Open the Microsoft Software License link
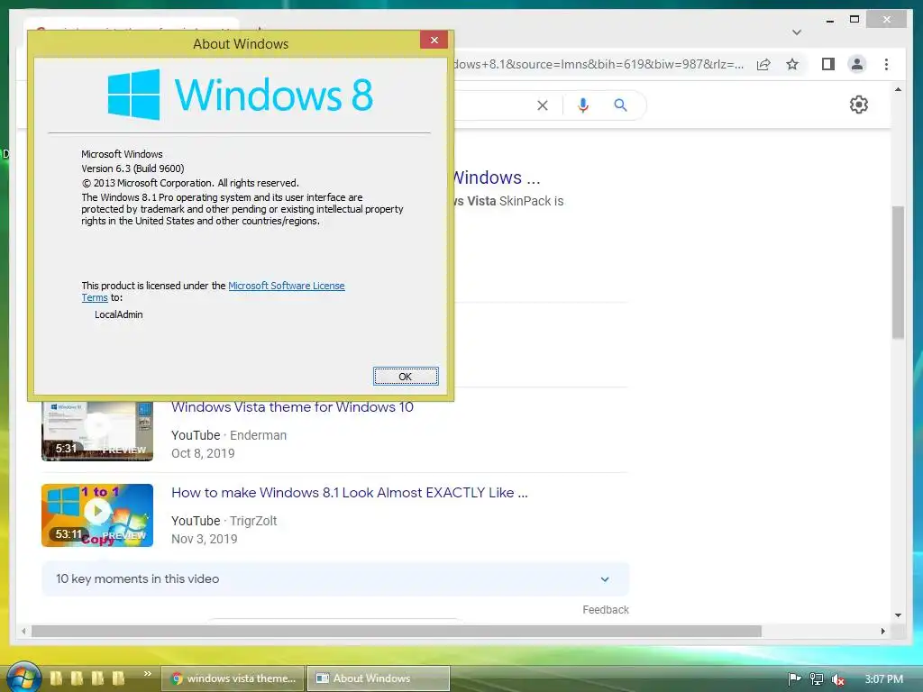The height and width of the screenshot is (692, 923). point(286,286)
